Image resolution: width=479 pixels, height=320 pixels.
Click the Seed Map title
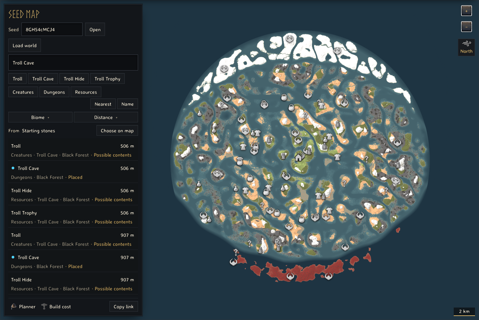tap(24, 14)
